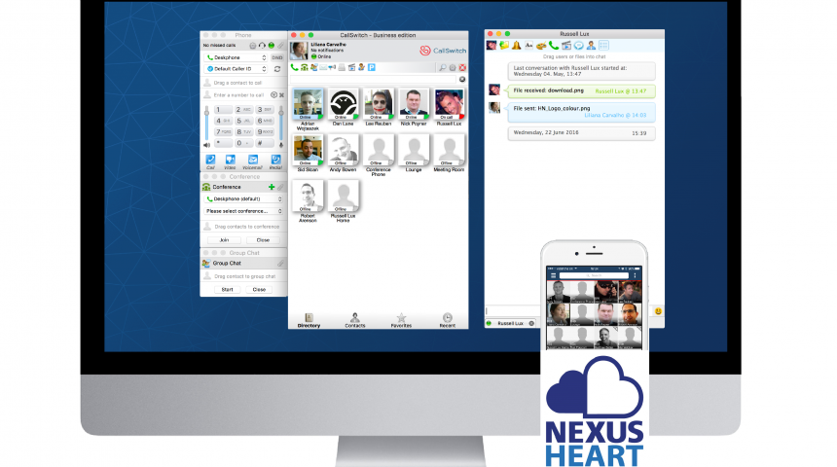Screen dimensions: 837x467
Task: Click the Call button icon under the dialpad
Action: tap(210, 160)
